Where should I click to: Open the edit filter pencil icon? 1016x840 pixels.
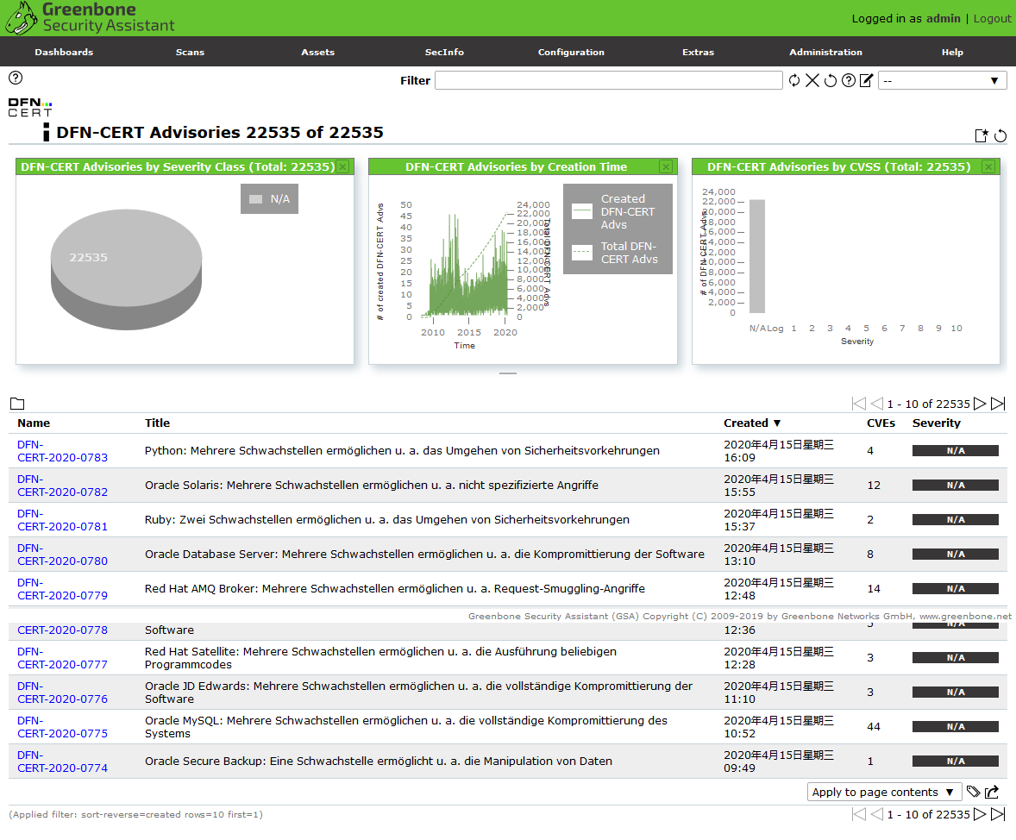(866, 80)
